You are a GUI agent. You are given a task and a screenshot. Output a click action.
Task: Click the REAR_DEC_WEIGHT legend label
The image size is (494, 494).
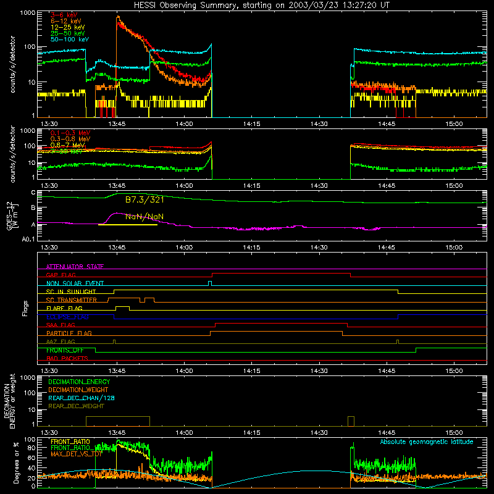(76, 406)
